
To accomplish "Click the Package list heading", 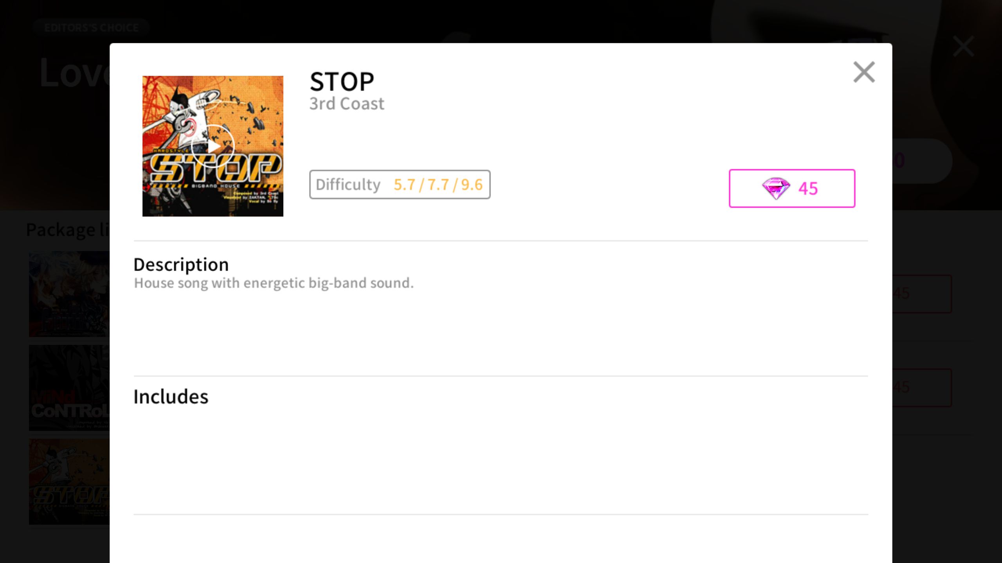I will (x=68, y=230).
